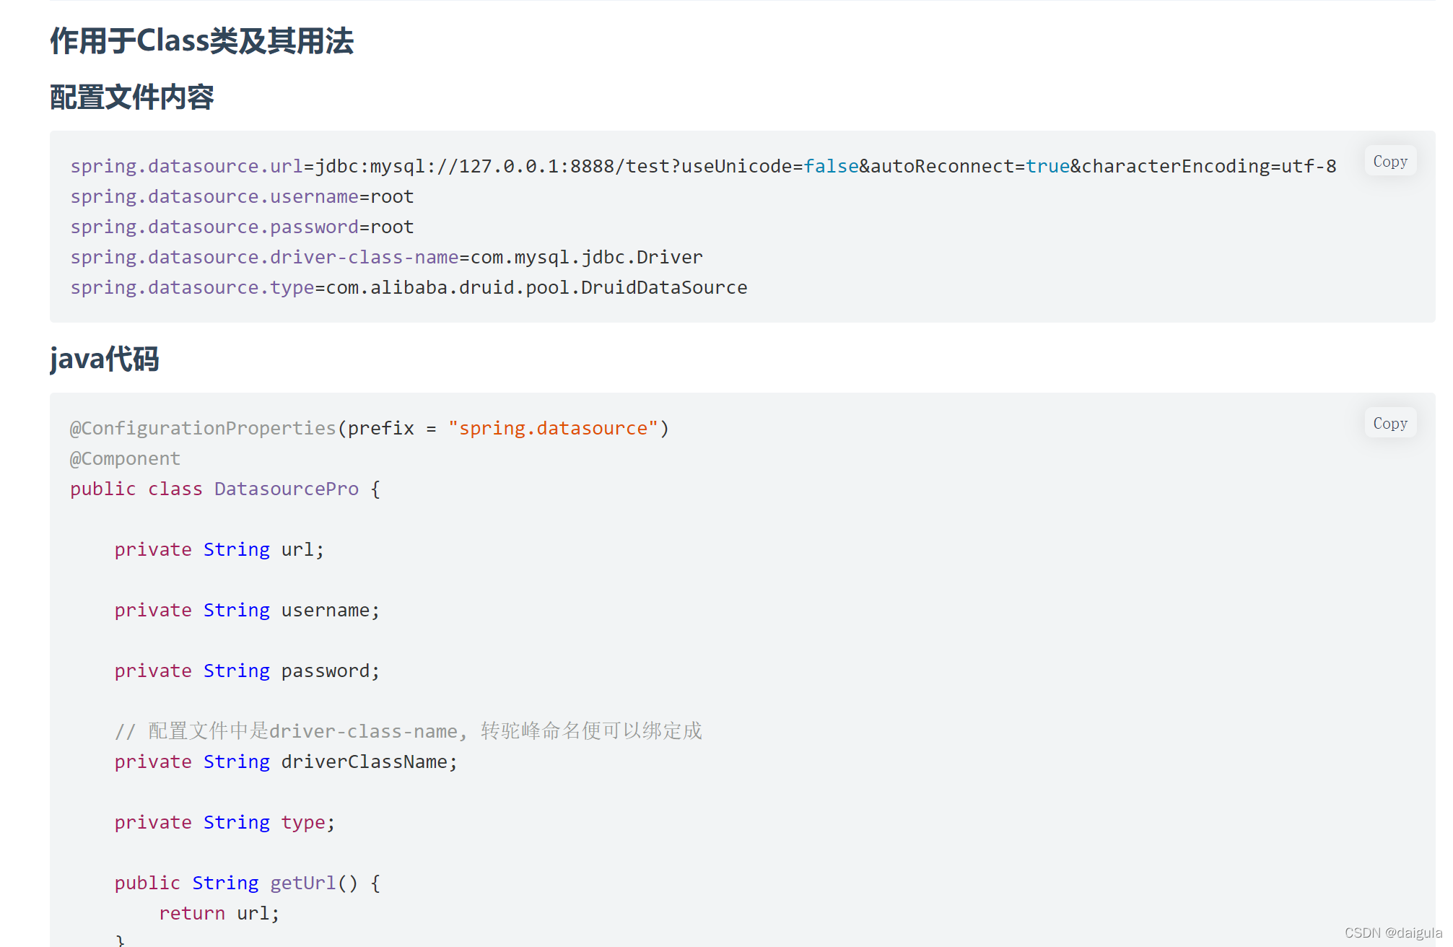This screenshot has height=947, width=1453.
Task: Click the spring.datasource.type Druid line
Action: tap(409, 288)
